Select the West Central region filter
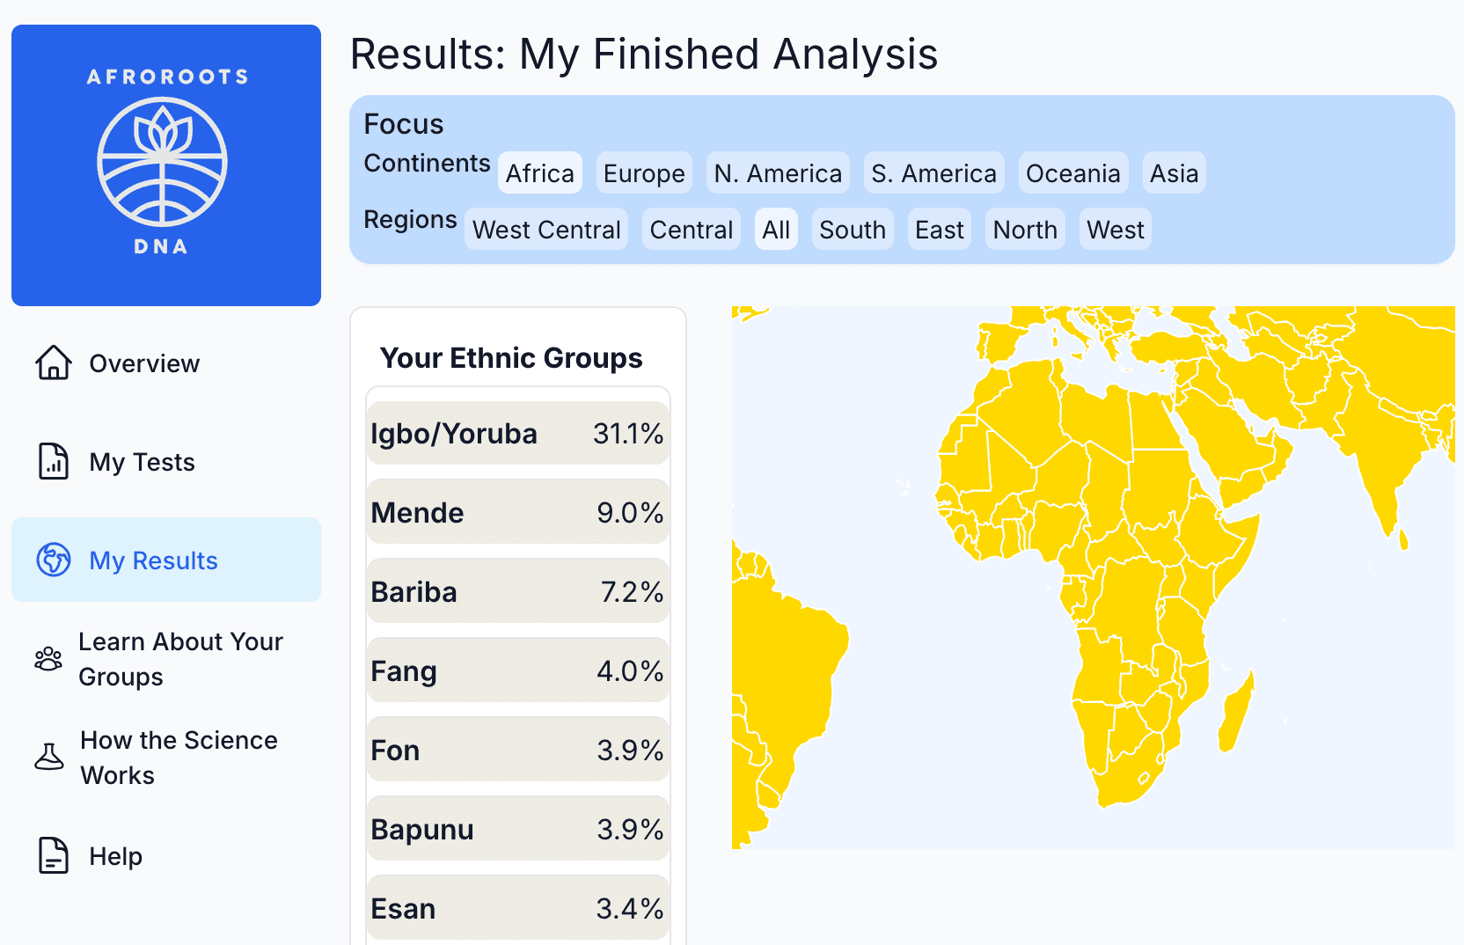This screenshot has width=1464, height=945. [545, 229]
